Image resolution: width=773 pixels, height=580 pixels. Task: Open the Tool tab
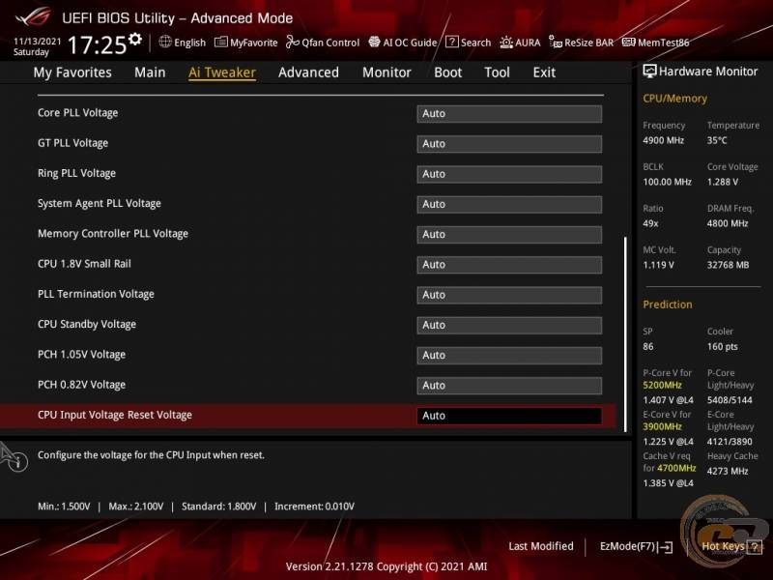click(x=497, y=72)
